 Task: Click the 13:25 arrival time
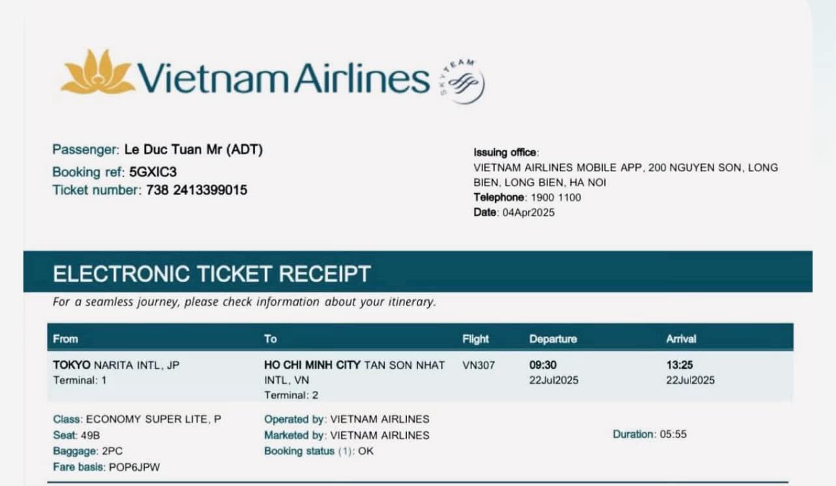click(x=680, y=365)
